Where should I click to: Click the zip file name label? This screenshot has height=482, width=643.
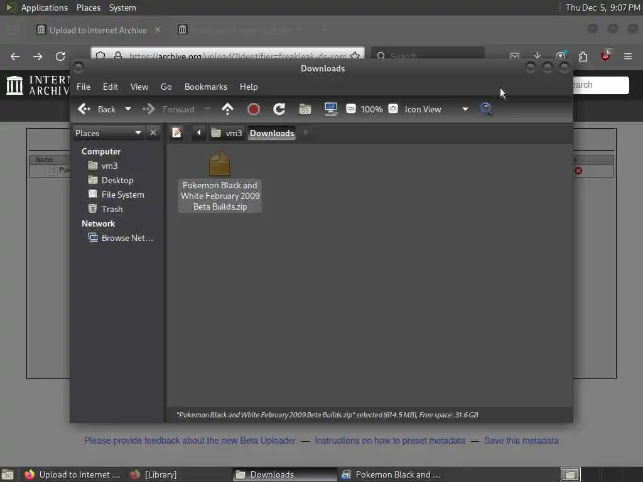[220, 196]
